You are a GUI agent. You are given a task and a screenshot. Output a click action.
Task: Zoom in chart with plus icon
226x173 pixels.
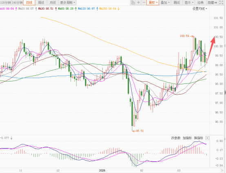pos(138,2)
